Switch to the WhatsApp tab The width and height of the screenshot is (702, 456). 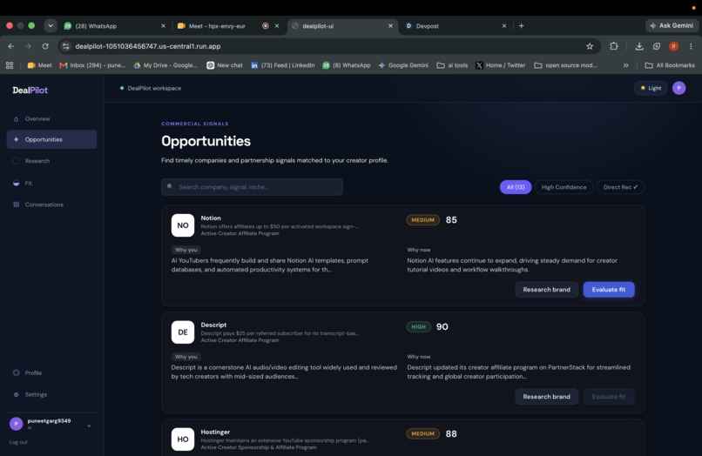[114, 26]
